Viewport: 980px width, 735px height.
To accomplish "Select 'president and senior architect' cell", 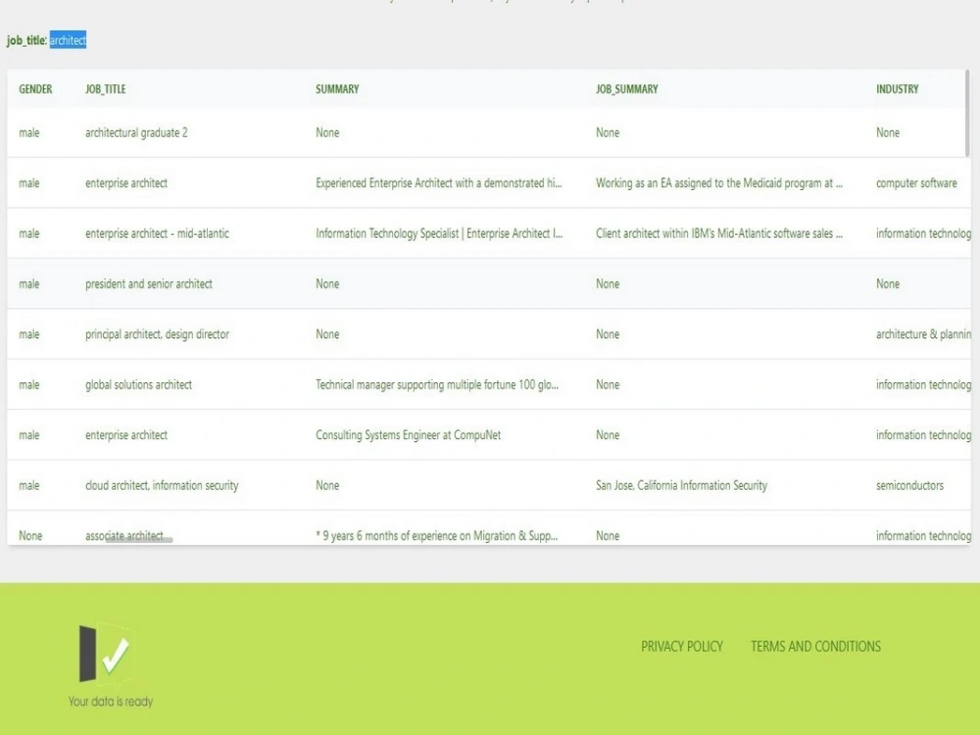I will pyautogui.click(x=149, y=284).
